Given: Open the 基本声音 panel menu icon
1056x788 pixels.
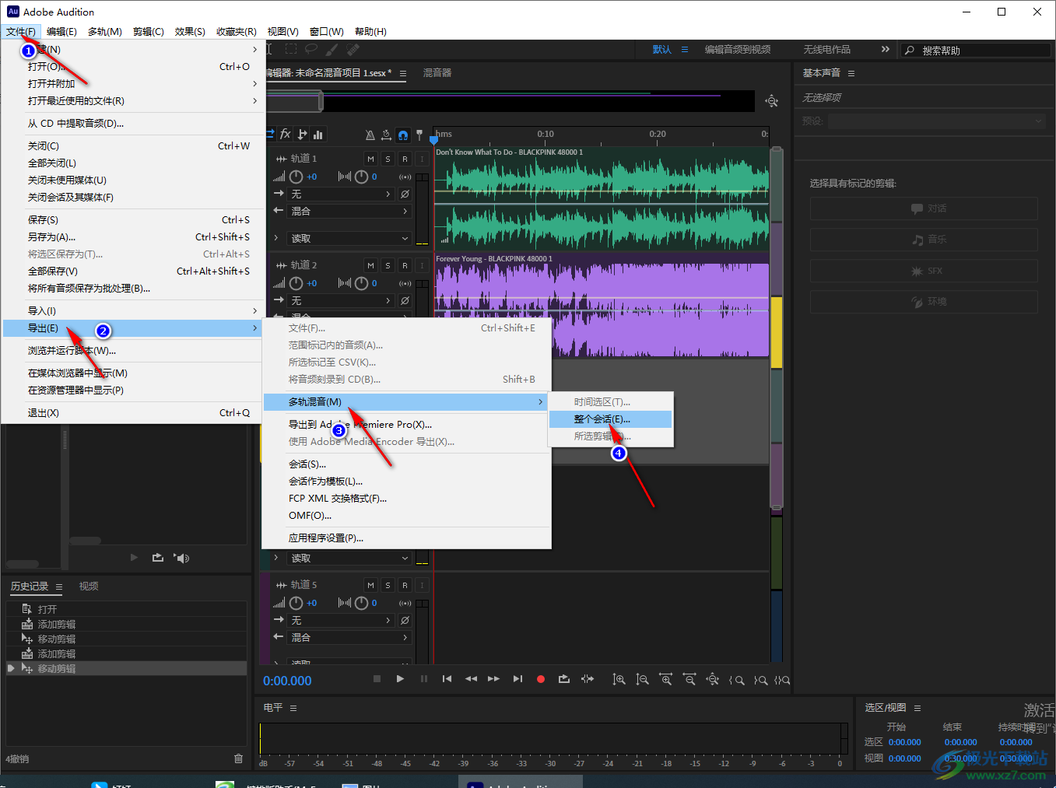Looking at the screenshot, I should pos(851,73).
